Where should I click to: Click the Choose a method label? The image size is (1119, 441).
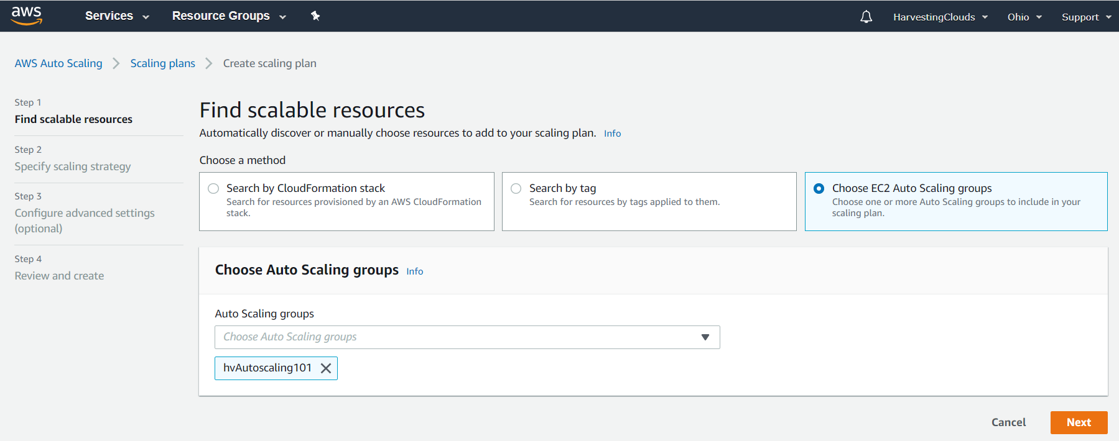tap(242, 160)
